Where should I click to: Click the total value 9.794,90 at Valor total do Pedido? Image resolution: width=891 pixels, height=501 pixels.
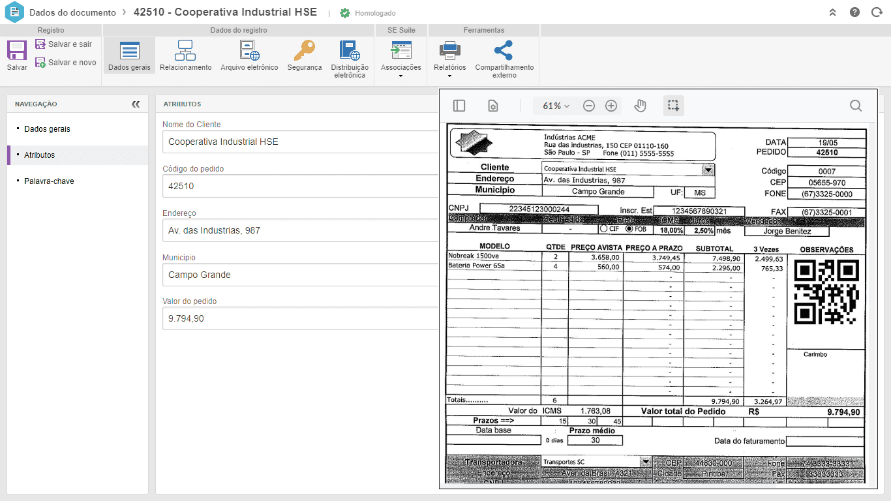tap(843, 412)
